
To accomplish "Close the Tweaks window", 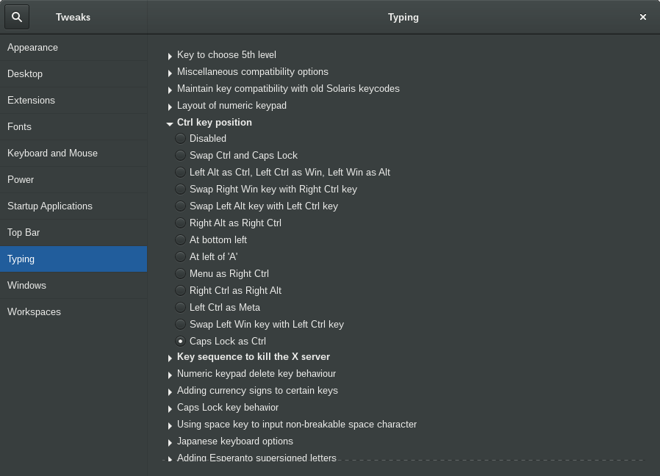I will point(643,17).
